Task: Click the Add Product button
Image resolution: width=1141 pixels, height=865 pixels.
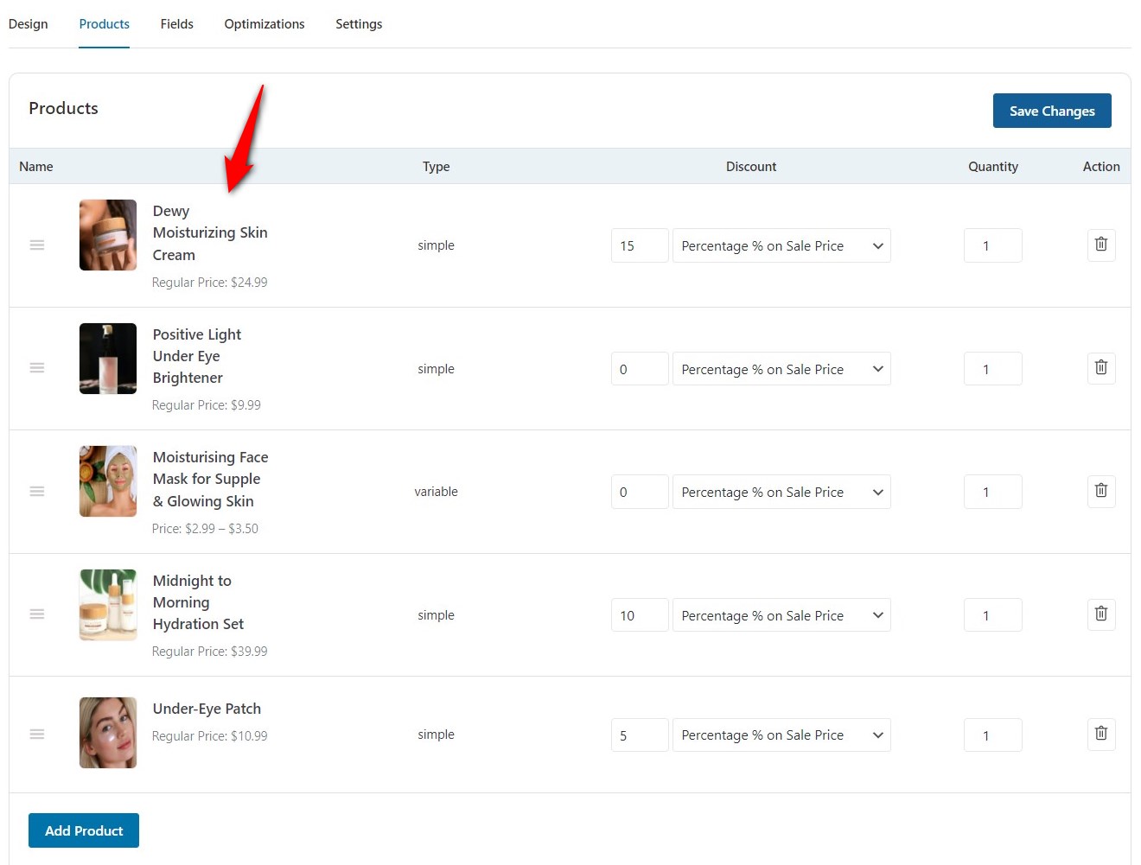Action: [83, 830]
